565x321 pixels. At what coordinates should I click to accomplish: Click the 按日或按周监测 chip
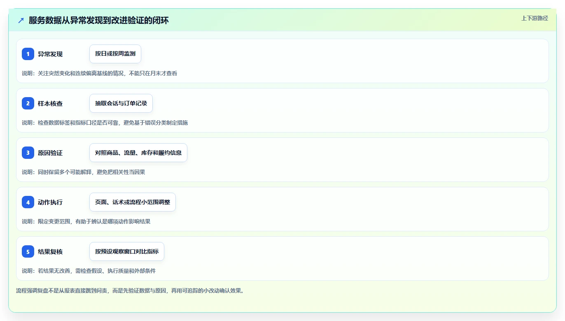[115, 54]
